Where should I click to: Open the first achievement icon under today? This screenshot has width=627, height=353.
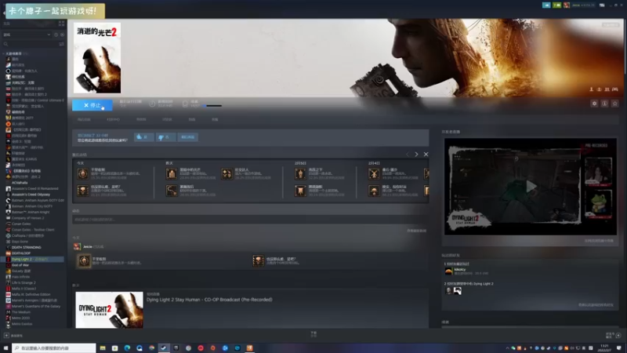click(x=83, y=173)
